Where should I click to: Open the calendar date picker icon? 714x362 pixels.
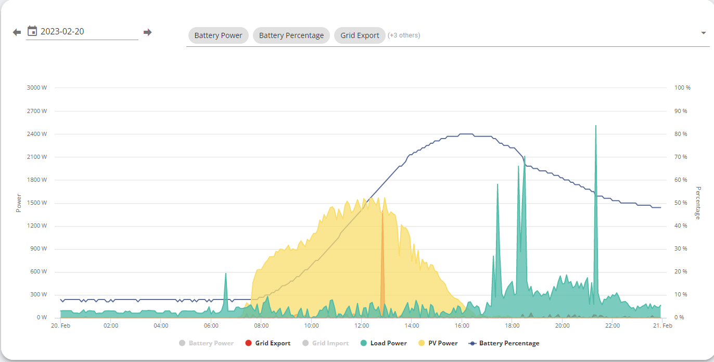[32, 31]
